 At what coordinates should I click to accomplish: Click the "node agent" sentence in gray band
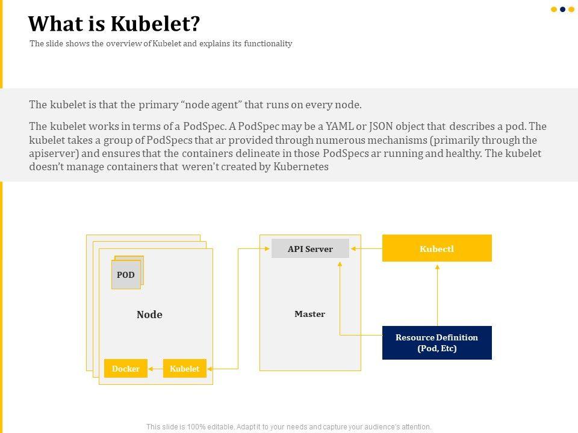[x=195, y=105]
